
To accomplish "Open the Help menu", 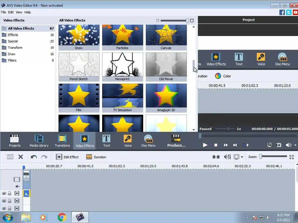I will (x=27, y=12).
